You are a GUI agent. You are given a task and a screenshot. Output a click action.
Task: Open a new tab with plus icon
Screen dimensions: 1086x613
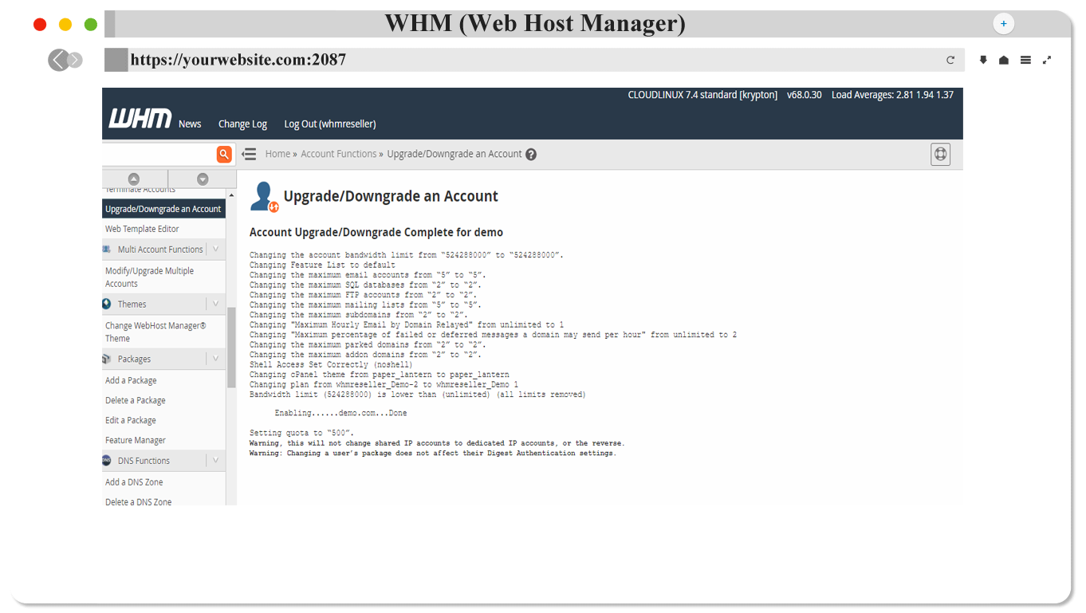click(x=1003, y=24)
